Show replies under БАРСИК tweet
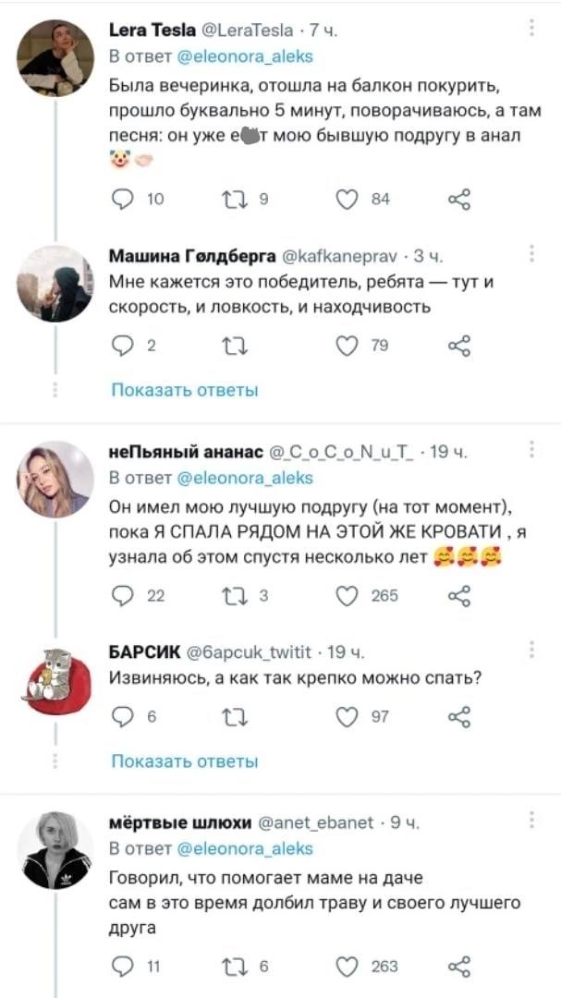Viewport: 561px width, 998px height. 184,761
